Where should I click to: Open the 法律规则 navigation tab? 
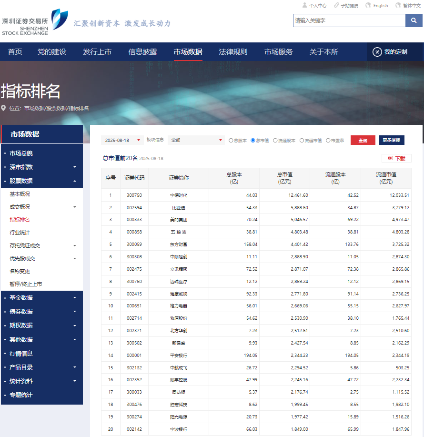coord(233,52)
